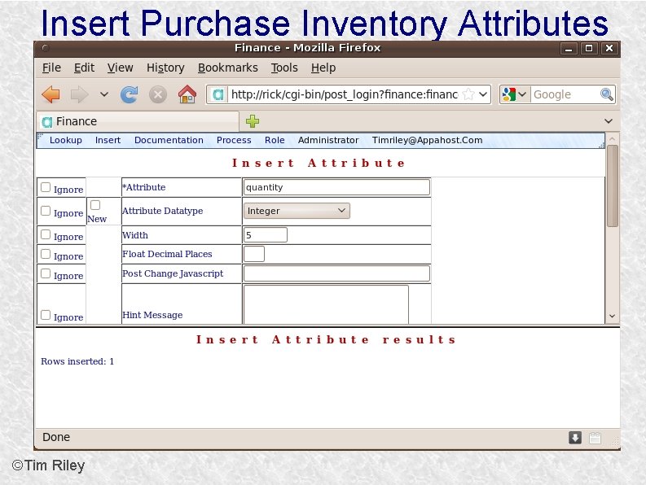Click the download arrow status bar icon

[x=575, y=438]
